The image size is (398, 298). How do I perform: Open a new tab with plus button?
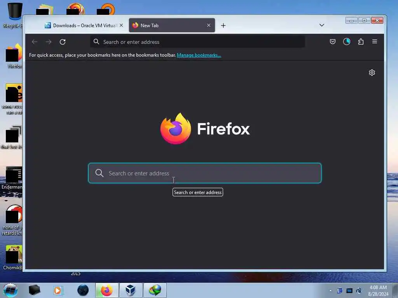(x=223, y=25)
